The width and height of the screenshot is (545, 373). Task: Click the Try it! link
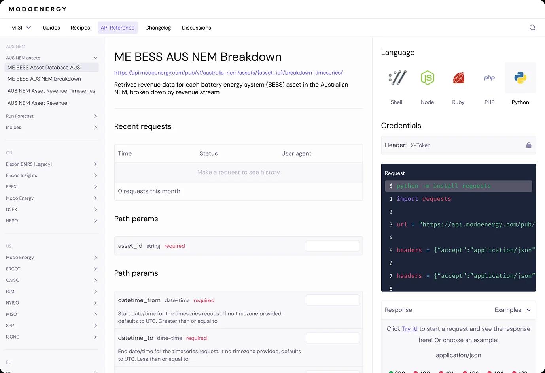click(x=410, y=329)
